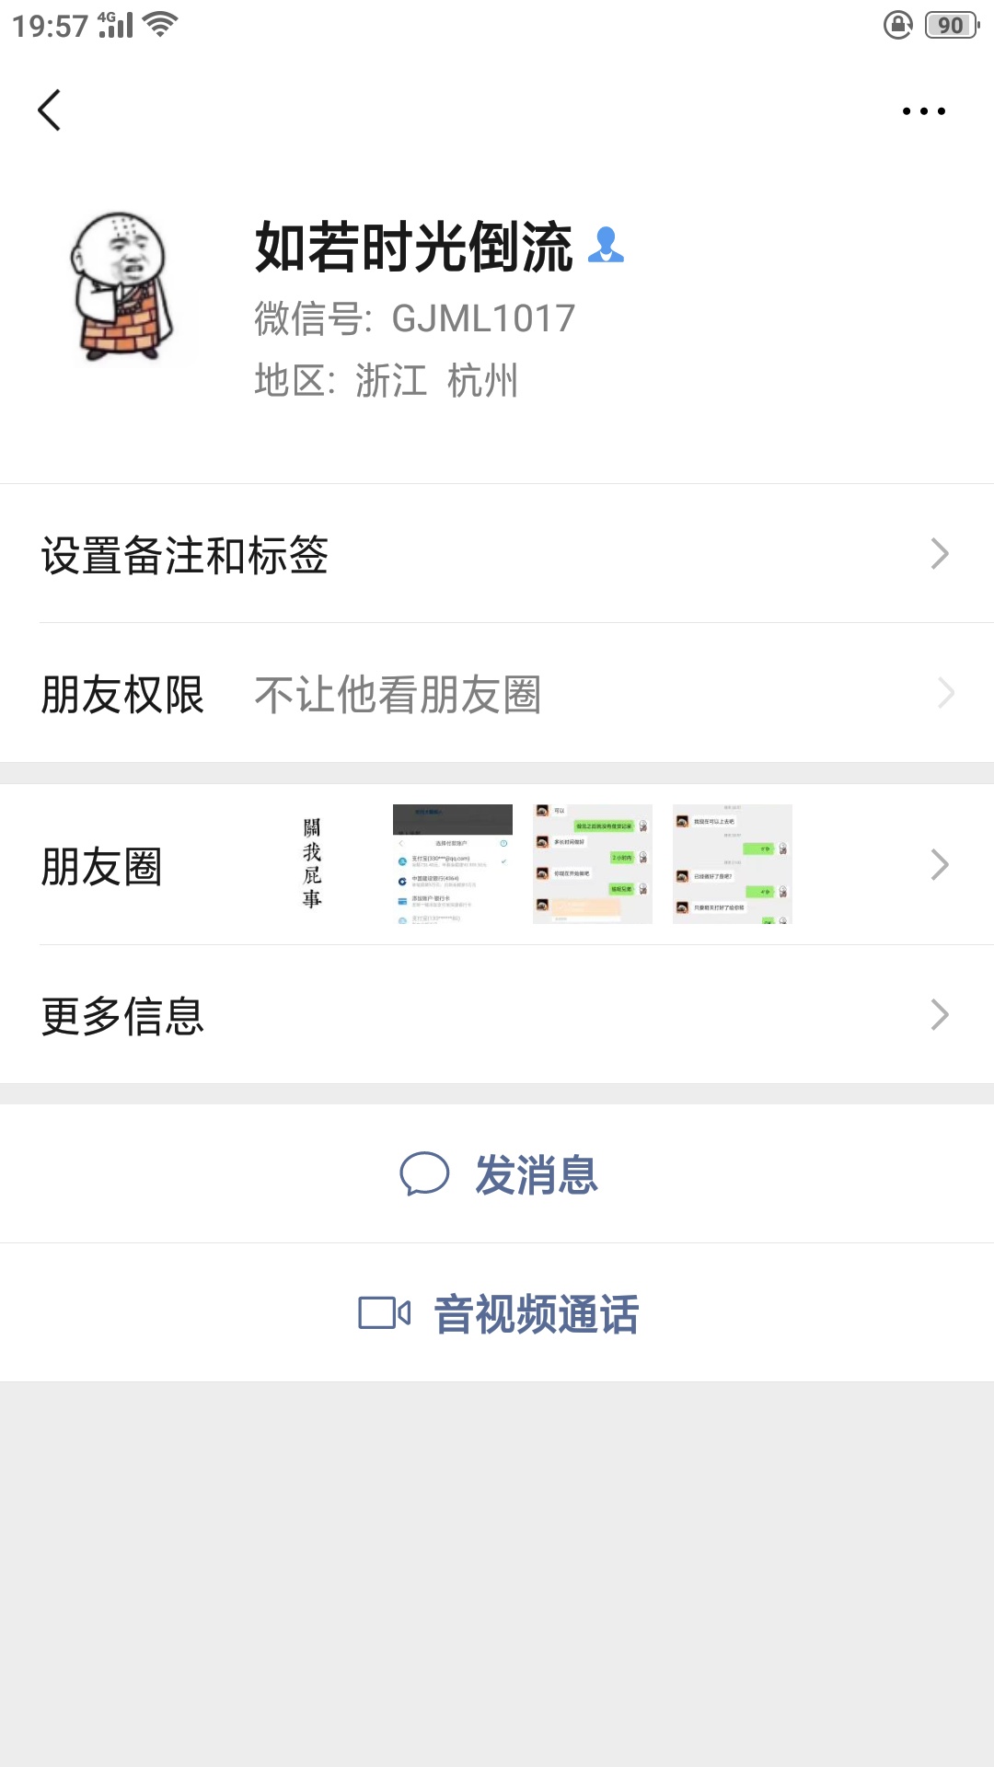994x1767 pixels.
Task: Open 更多信息 row
Action: (x=497, y=1015)
